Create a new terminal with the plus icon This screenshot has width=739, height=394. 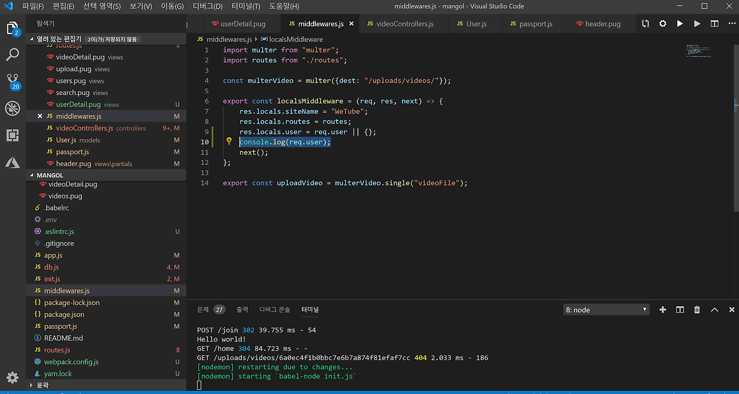pos(662,310)
